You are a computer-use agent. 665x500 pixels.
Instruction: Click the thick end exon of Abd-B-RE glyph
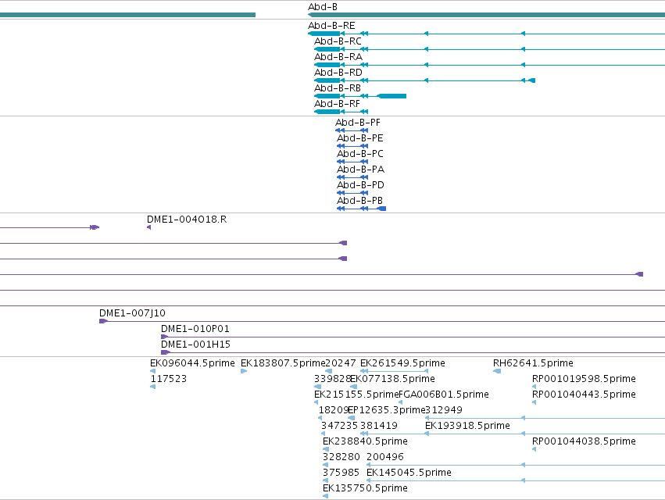point(324,34)
